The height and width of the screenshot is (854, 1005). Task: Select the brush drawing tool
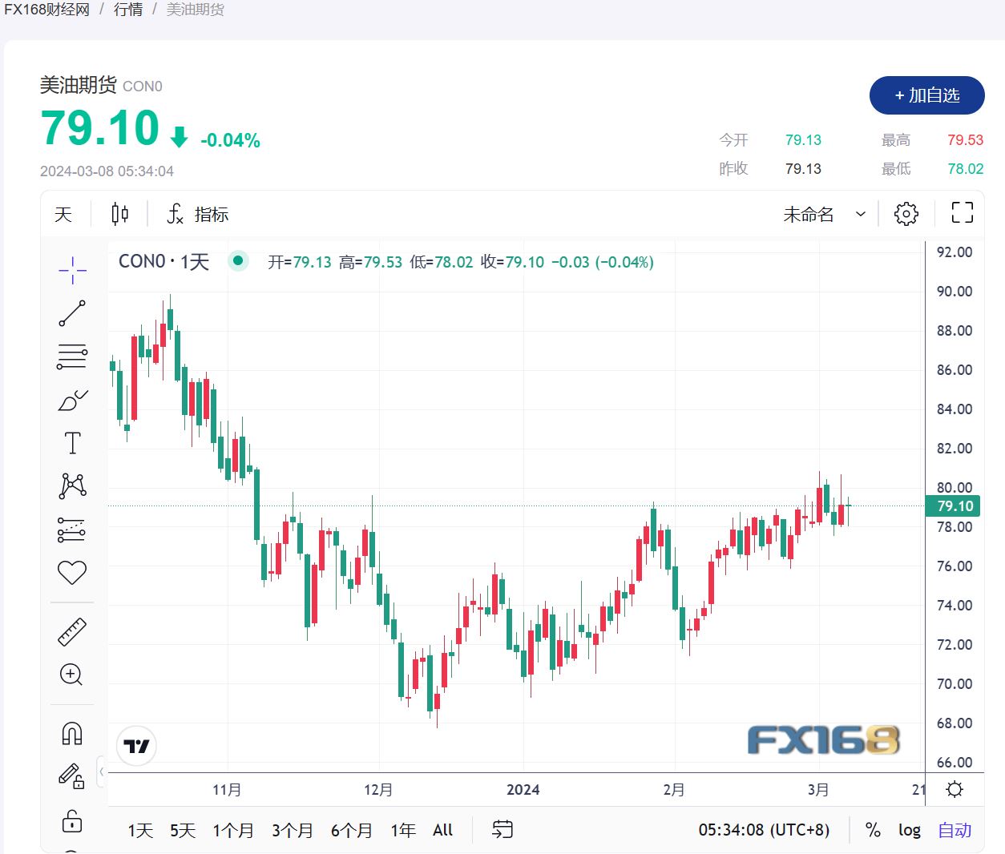pos(72,400)
